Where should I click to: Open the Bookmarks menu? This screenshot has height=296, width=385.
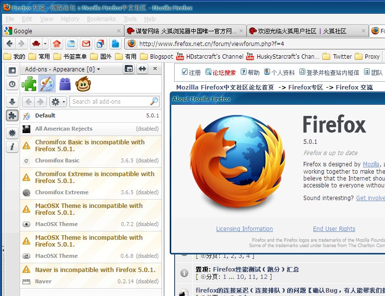point(101,19)
